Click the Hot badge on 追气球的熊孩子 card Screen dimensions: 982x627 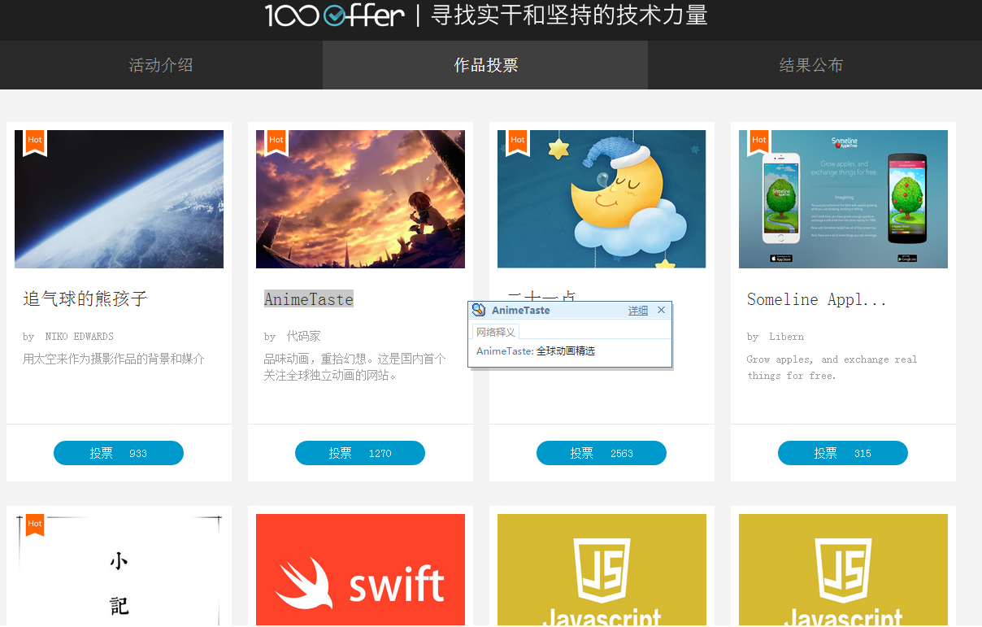click(x=35, y=142)
